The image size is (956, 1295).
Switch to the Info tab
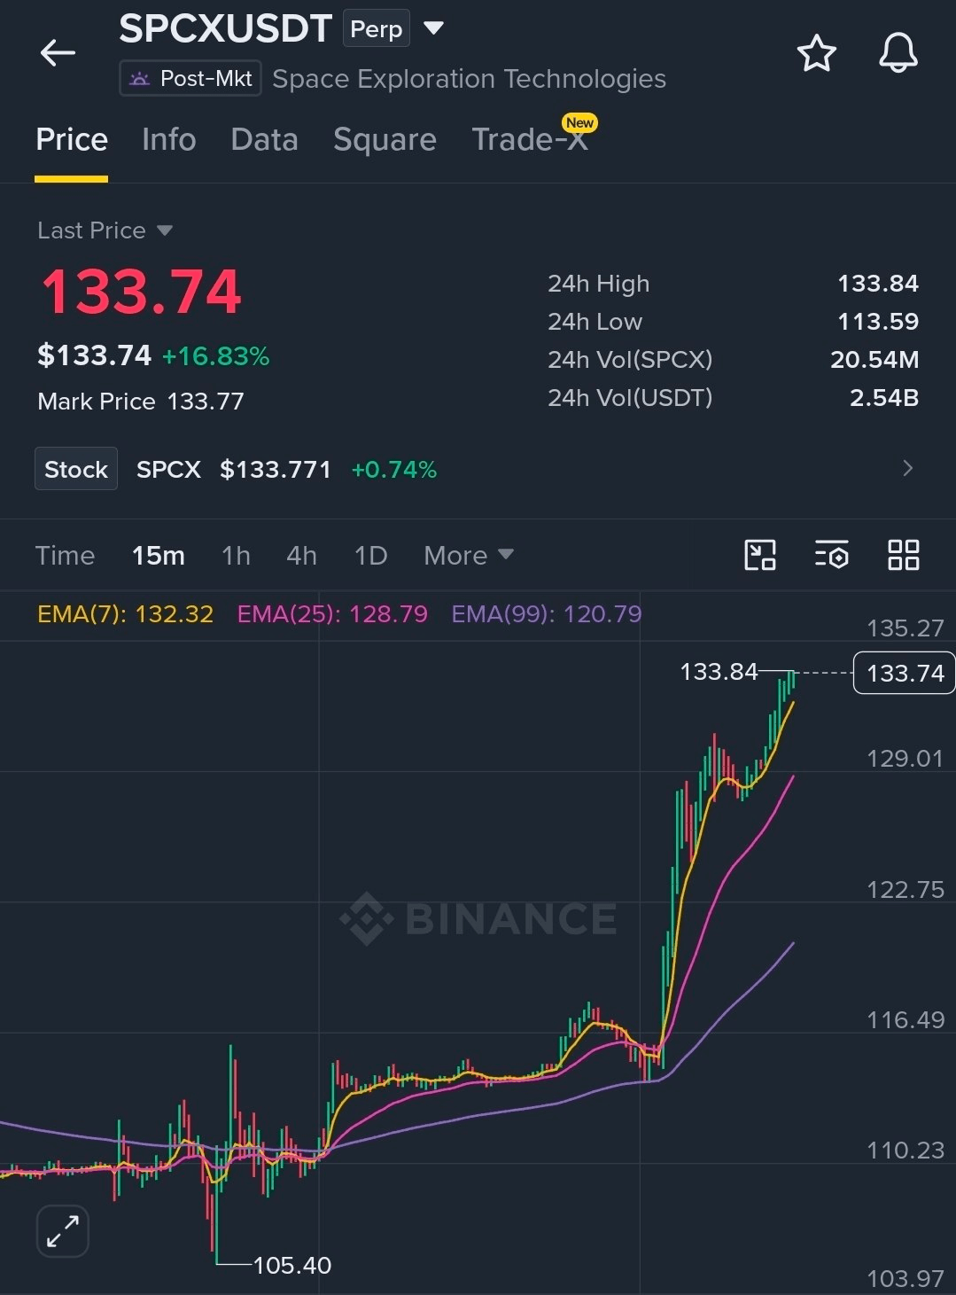coord(168,140)
